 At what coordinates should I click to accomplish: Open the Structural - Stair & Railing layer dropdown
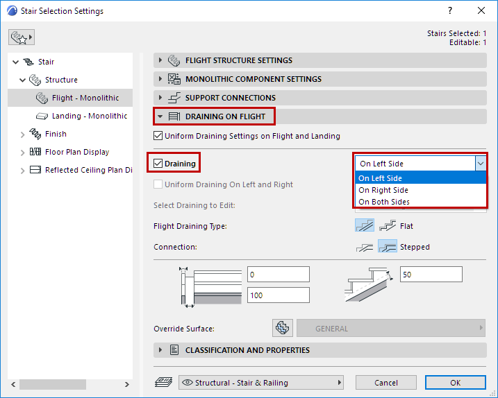(x=261, y=383)
